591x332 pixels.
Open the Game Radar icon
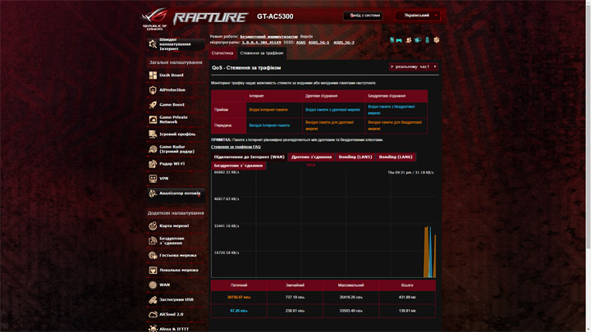(153, 149)
